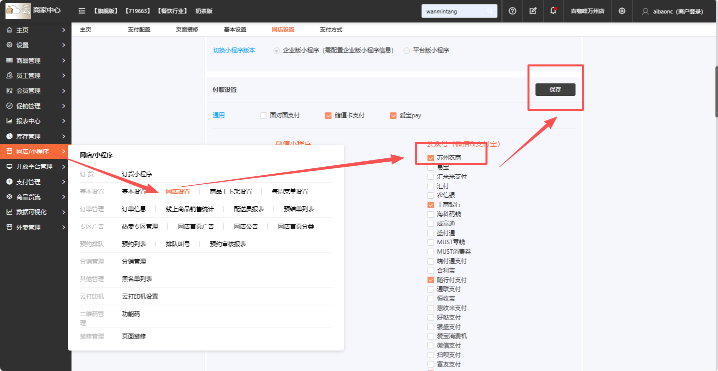
Task: Click the 保存 button
Action: (555, 90)
